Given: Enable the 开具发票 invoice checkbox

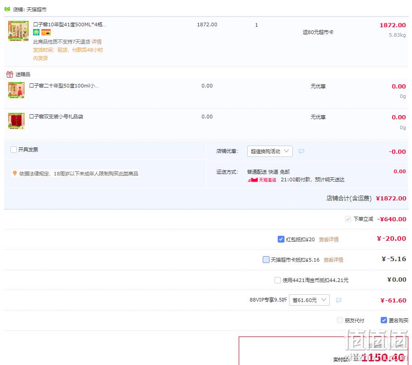Looking at the screenshot, I should point(14,150).
